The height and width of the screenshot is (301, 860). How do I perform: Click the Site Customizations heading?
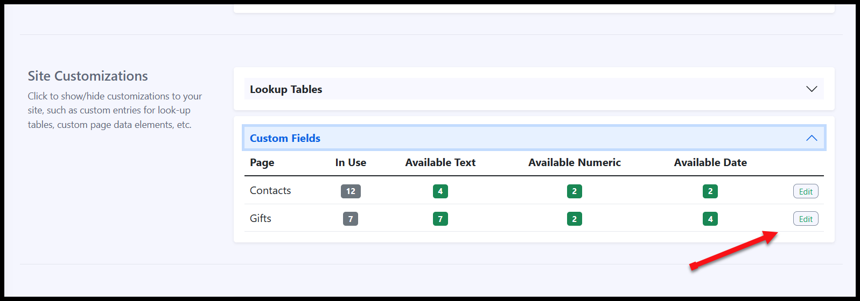coord(88,76)
